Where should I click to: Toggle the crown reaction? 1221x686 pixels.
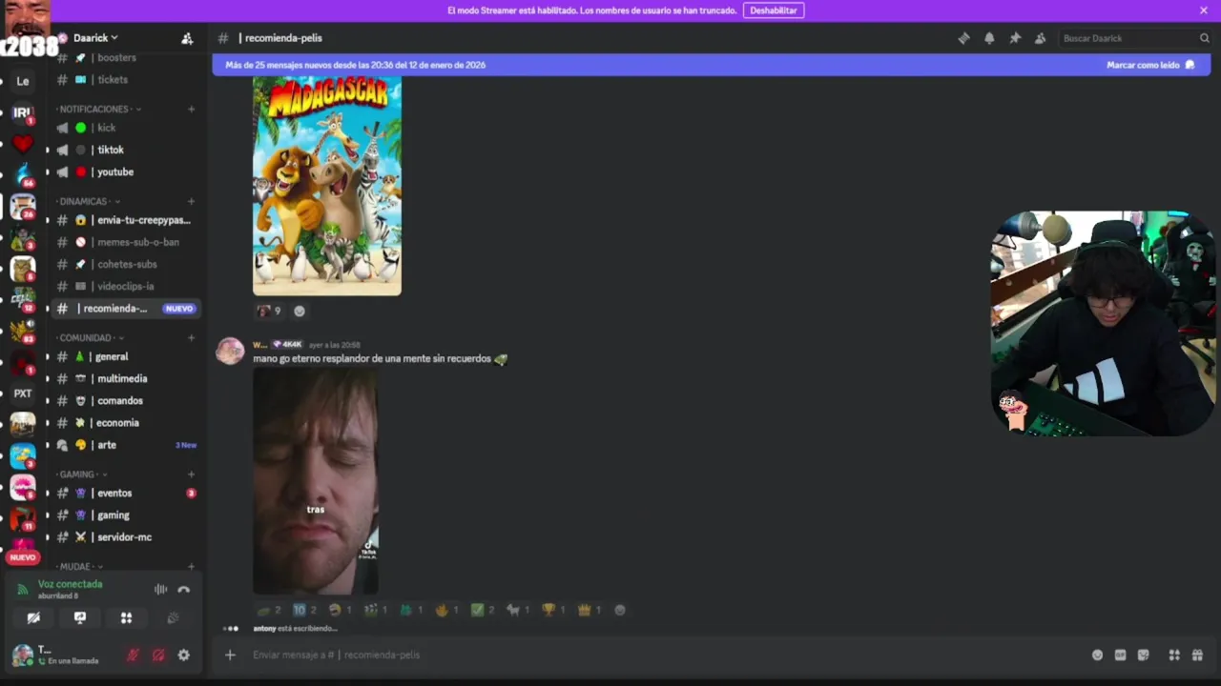tap(590, 610)
